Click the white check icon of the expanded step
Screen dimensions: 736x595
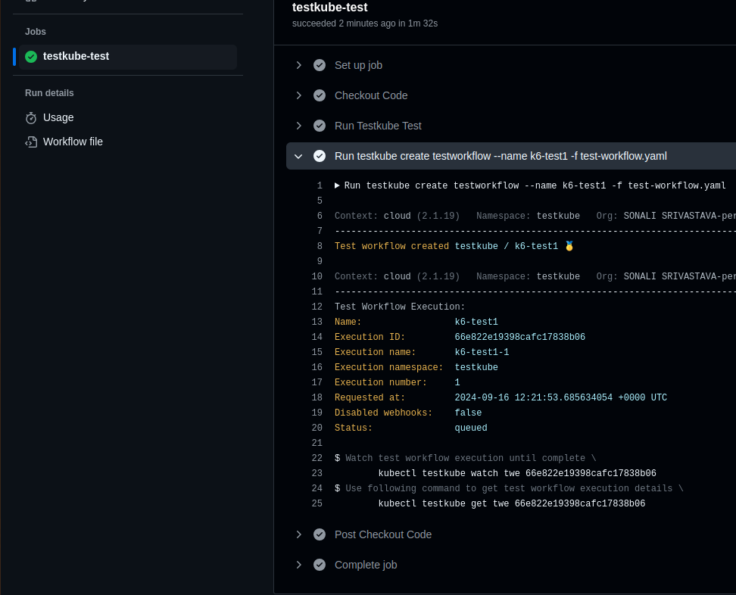(x=320, y=156)
